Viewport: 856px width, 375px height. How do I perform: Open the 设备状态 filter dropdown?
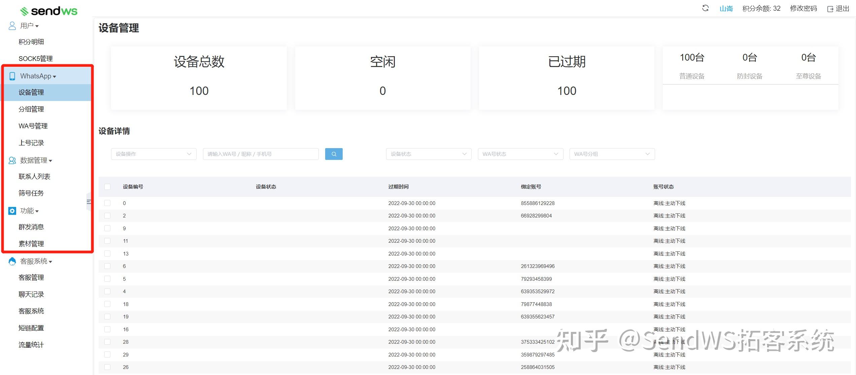click(429, 154)
